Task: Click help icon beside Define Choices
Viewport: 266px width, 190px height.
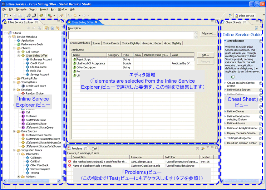Action: [x=261, y=112]
